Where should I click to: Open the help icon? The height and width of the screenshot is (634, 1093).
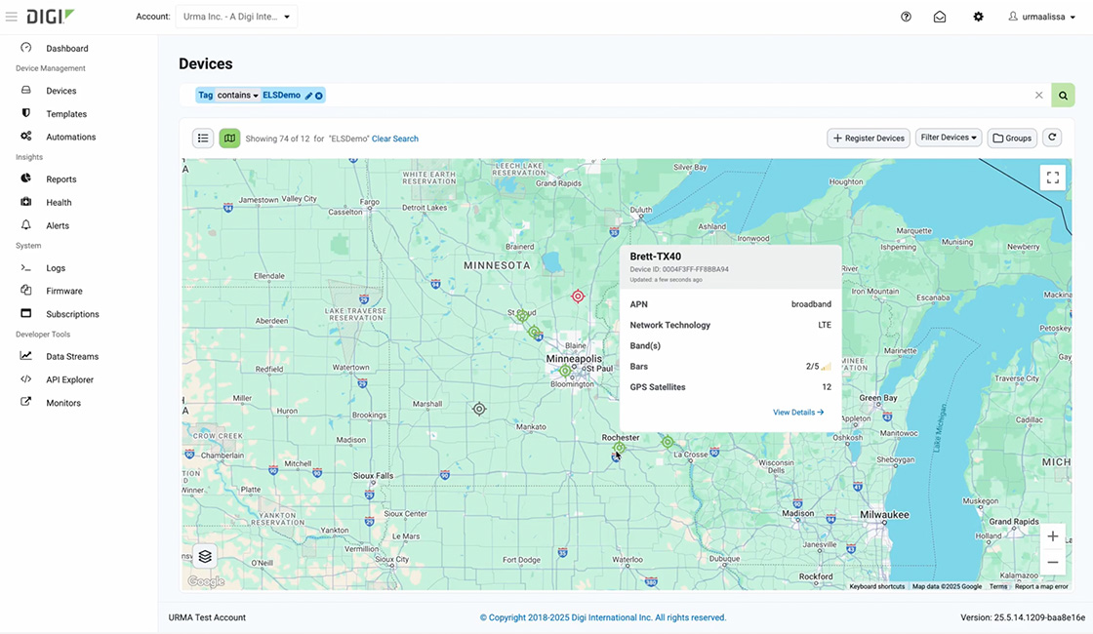click(x=905, y=16)
